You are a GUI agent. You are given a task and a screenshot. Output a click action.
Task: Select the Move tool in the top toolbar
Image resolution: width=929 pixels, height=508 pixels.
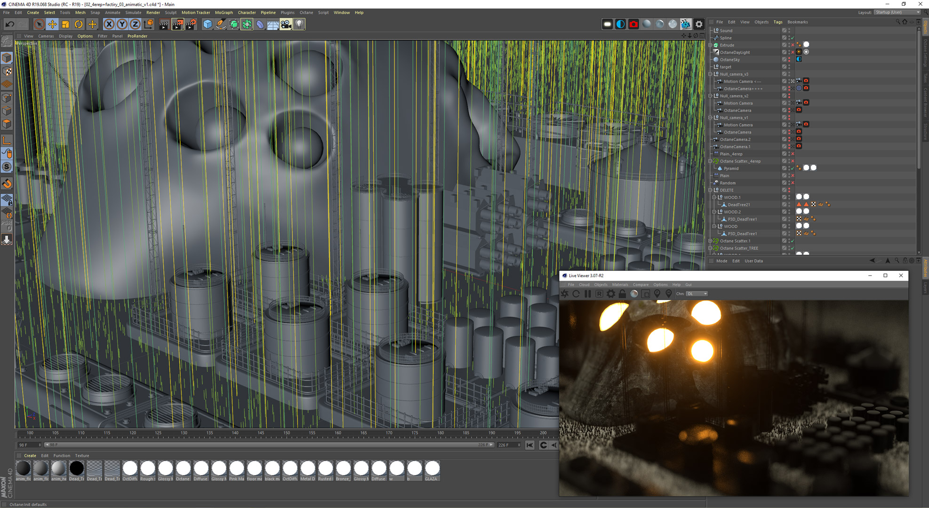point(52,24)
